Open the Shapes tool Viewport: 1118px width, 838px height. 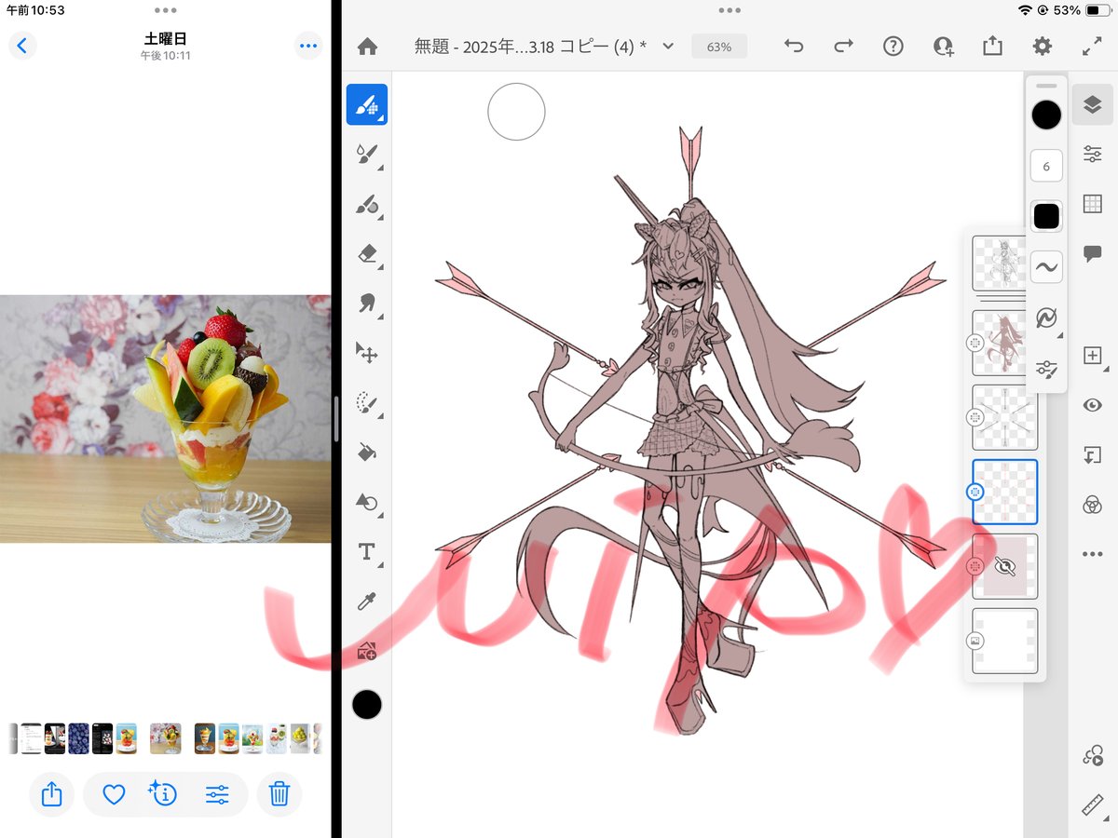click(x=367, y=503)
